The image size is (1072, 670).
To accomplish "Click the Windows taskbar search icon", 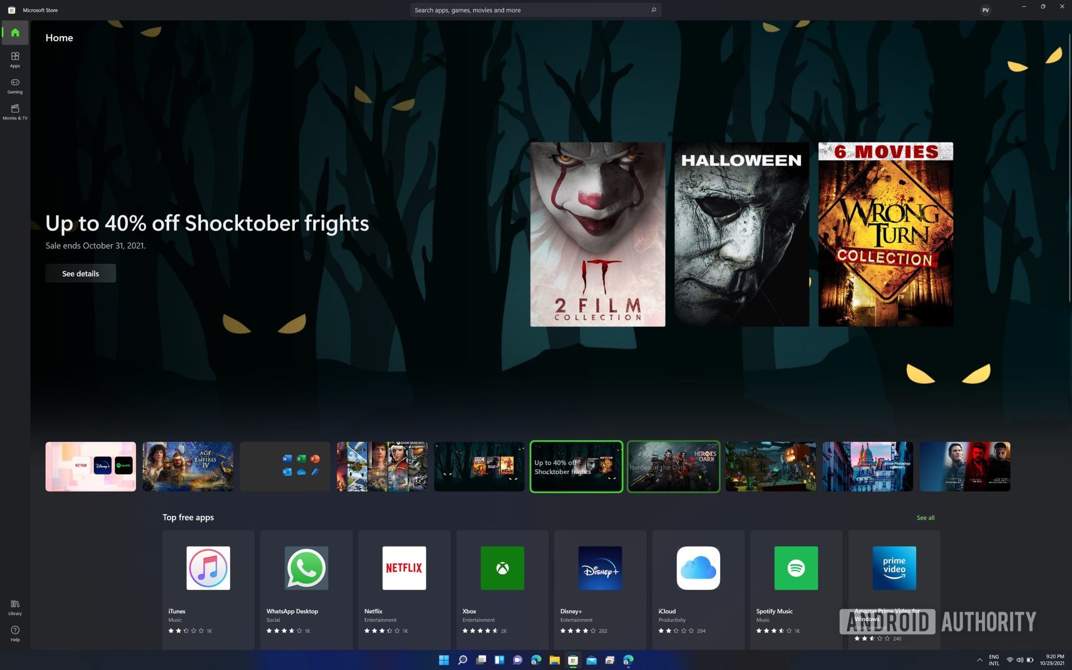I will coord(463,660).
